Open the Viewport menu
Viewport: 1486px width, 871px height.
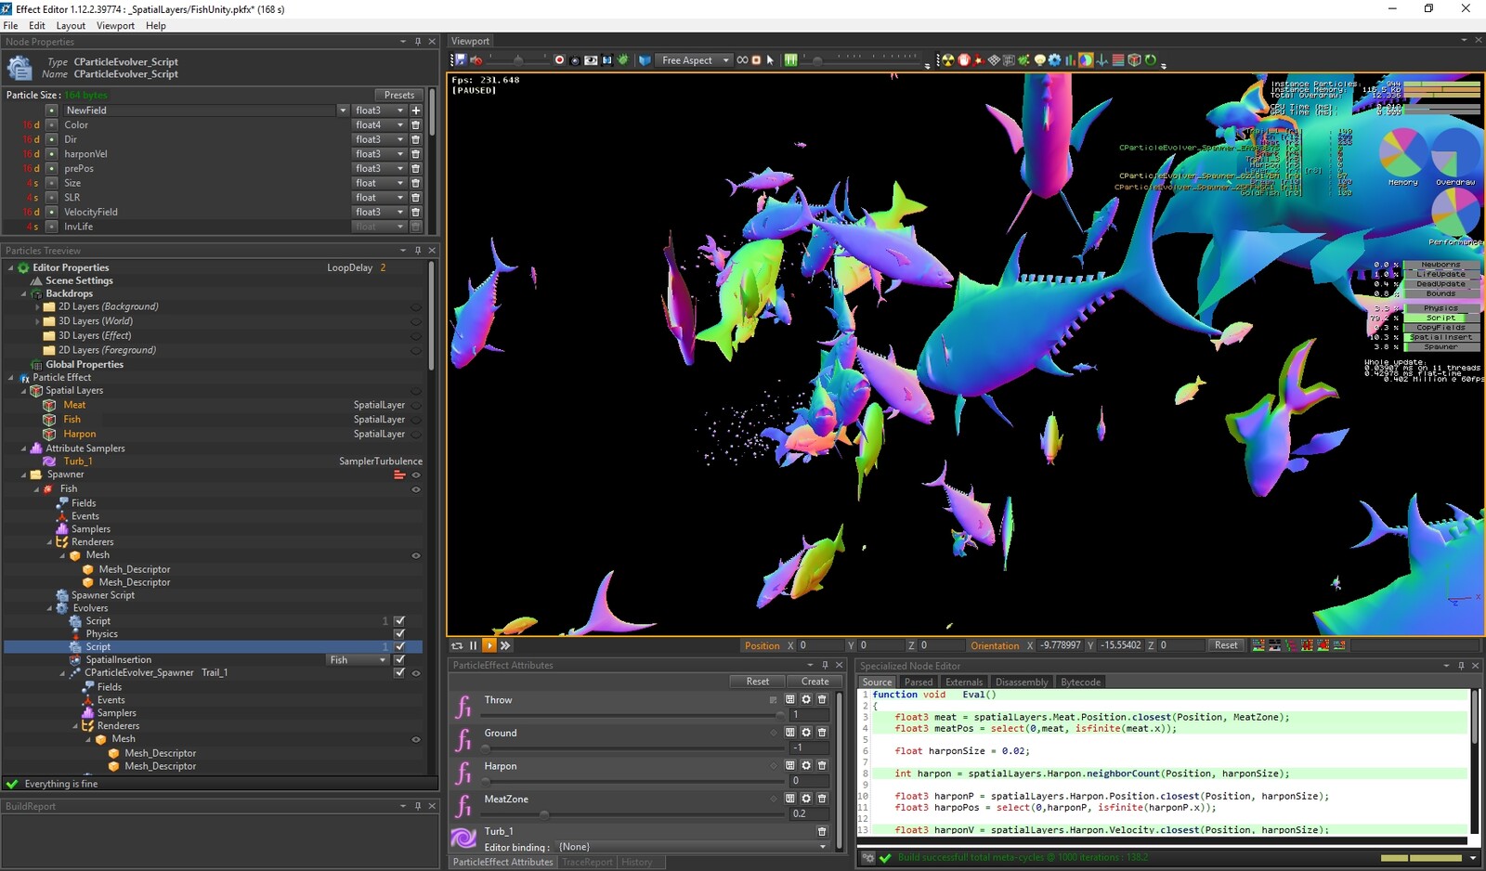(x=115, y=25)
